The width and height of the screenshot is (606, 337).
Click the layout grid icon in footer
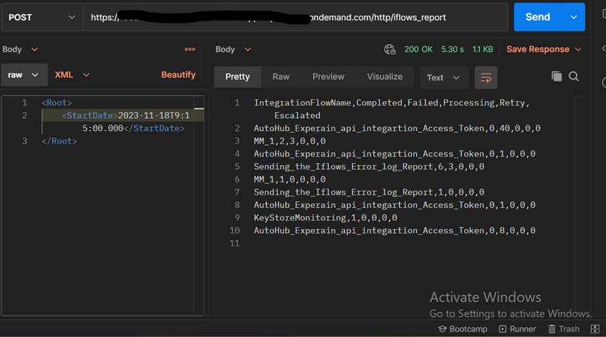[595, 329]
